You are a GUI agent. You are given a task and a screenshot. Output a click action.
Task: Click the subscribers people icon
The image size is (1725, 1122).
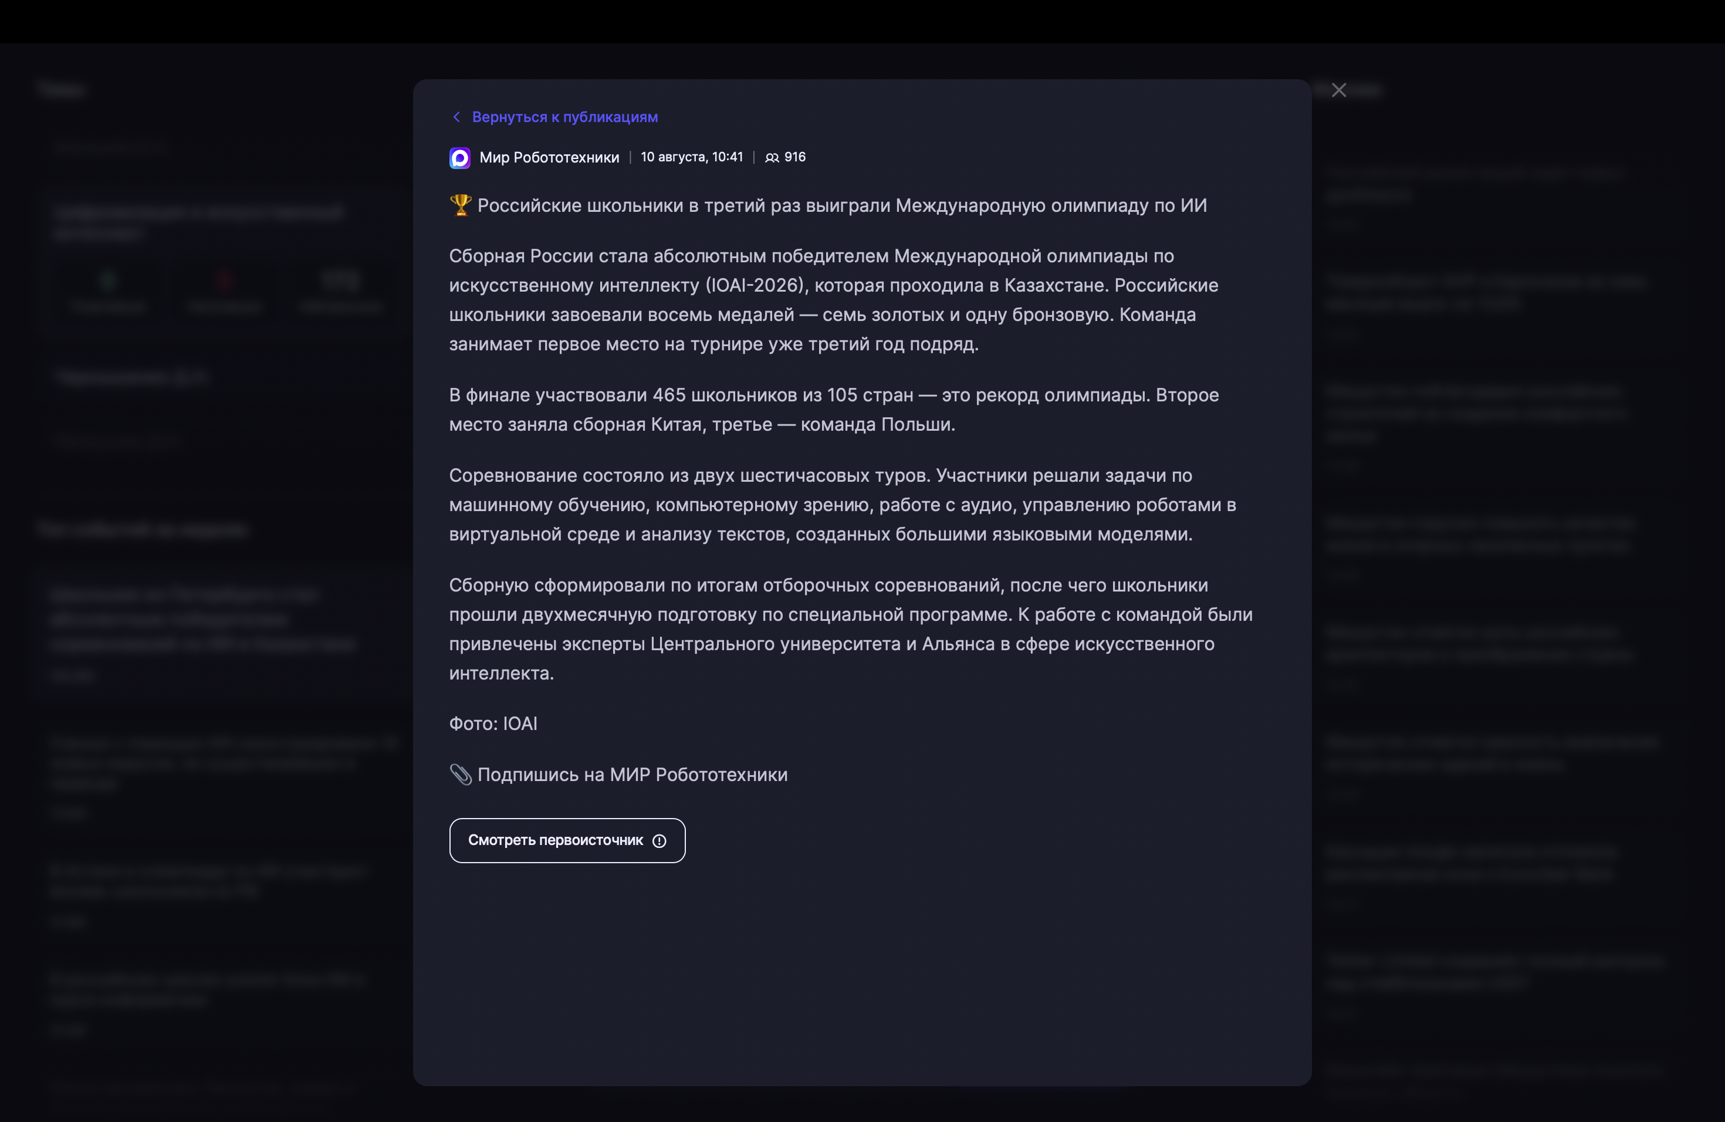point(772,157)
